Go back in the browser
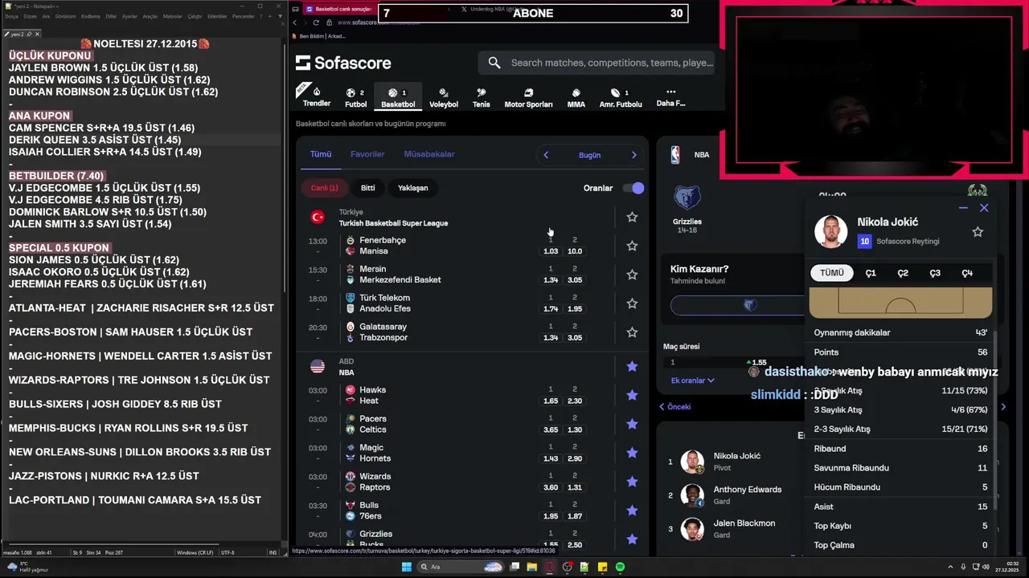The image size is (1029, 578). point(295,22)
